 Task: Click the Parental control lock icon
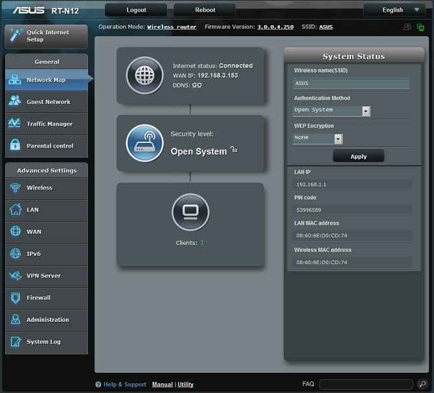click(x=15, y=144)
